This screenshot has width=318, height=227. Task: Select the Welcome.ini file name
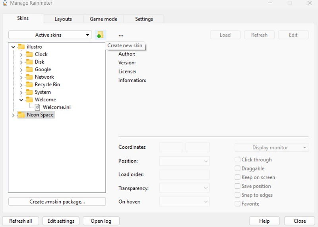57,107
